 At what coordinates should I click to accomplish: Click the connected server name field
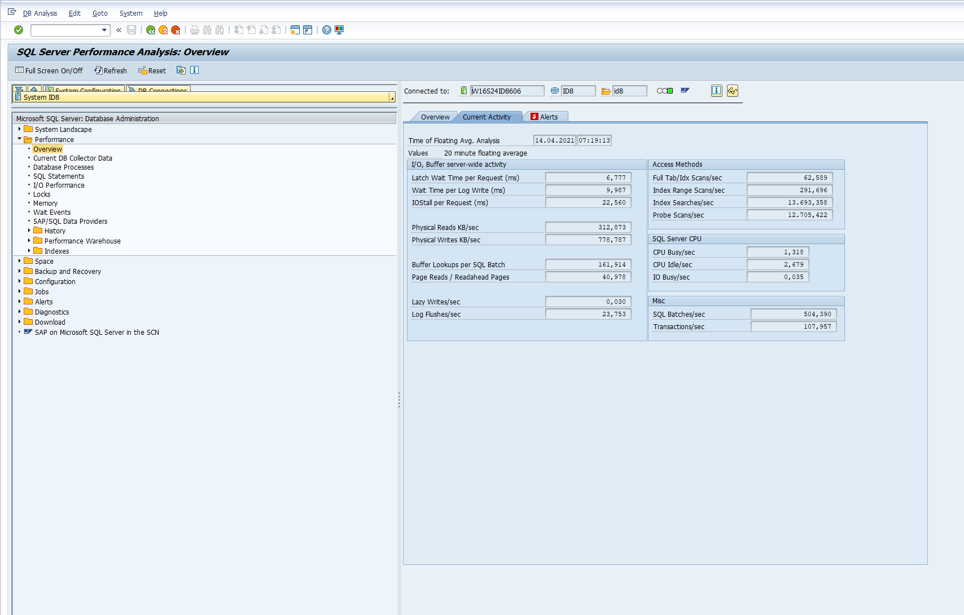506,91
